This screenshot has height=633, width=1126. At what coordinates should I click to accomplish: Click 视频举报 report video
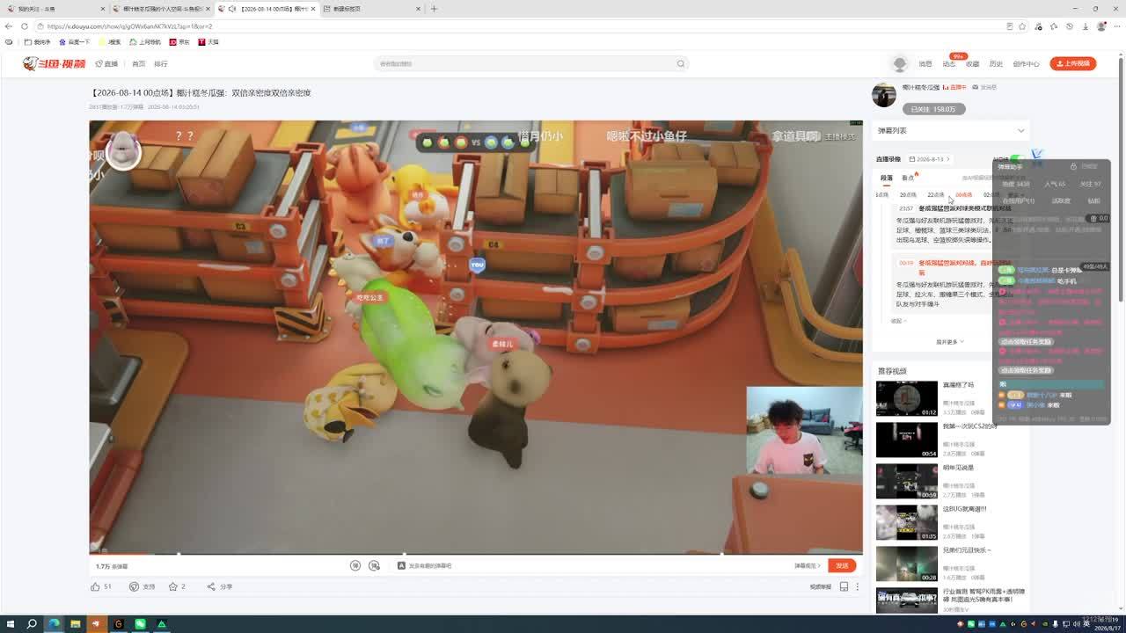point(821,586)
